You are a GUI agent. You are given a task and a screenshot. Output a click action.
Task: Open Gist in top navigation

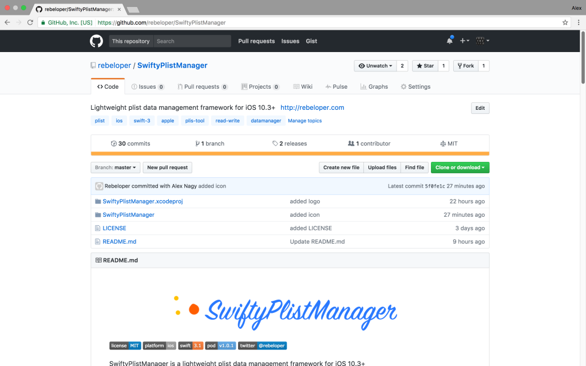[x=311, y=41]
